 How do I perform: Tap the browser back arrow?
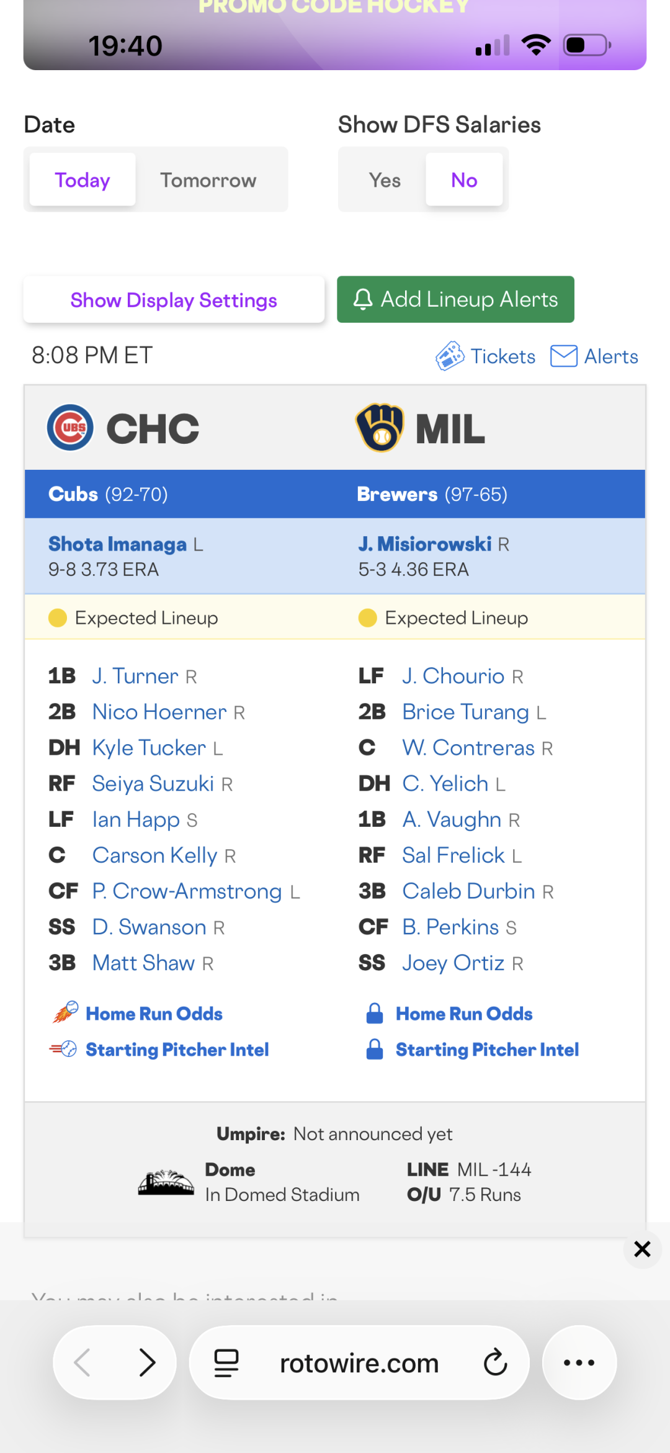(83, 1363)
